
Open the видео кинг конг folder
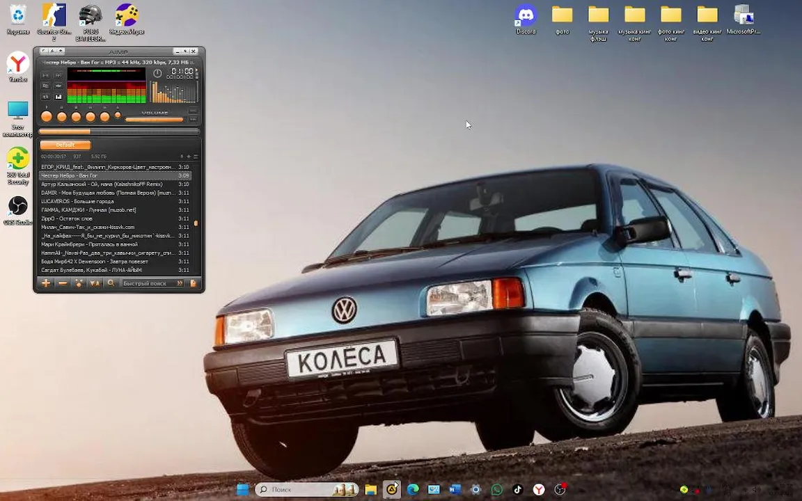click(707, 22)
